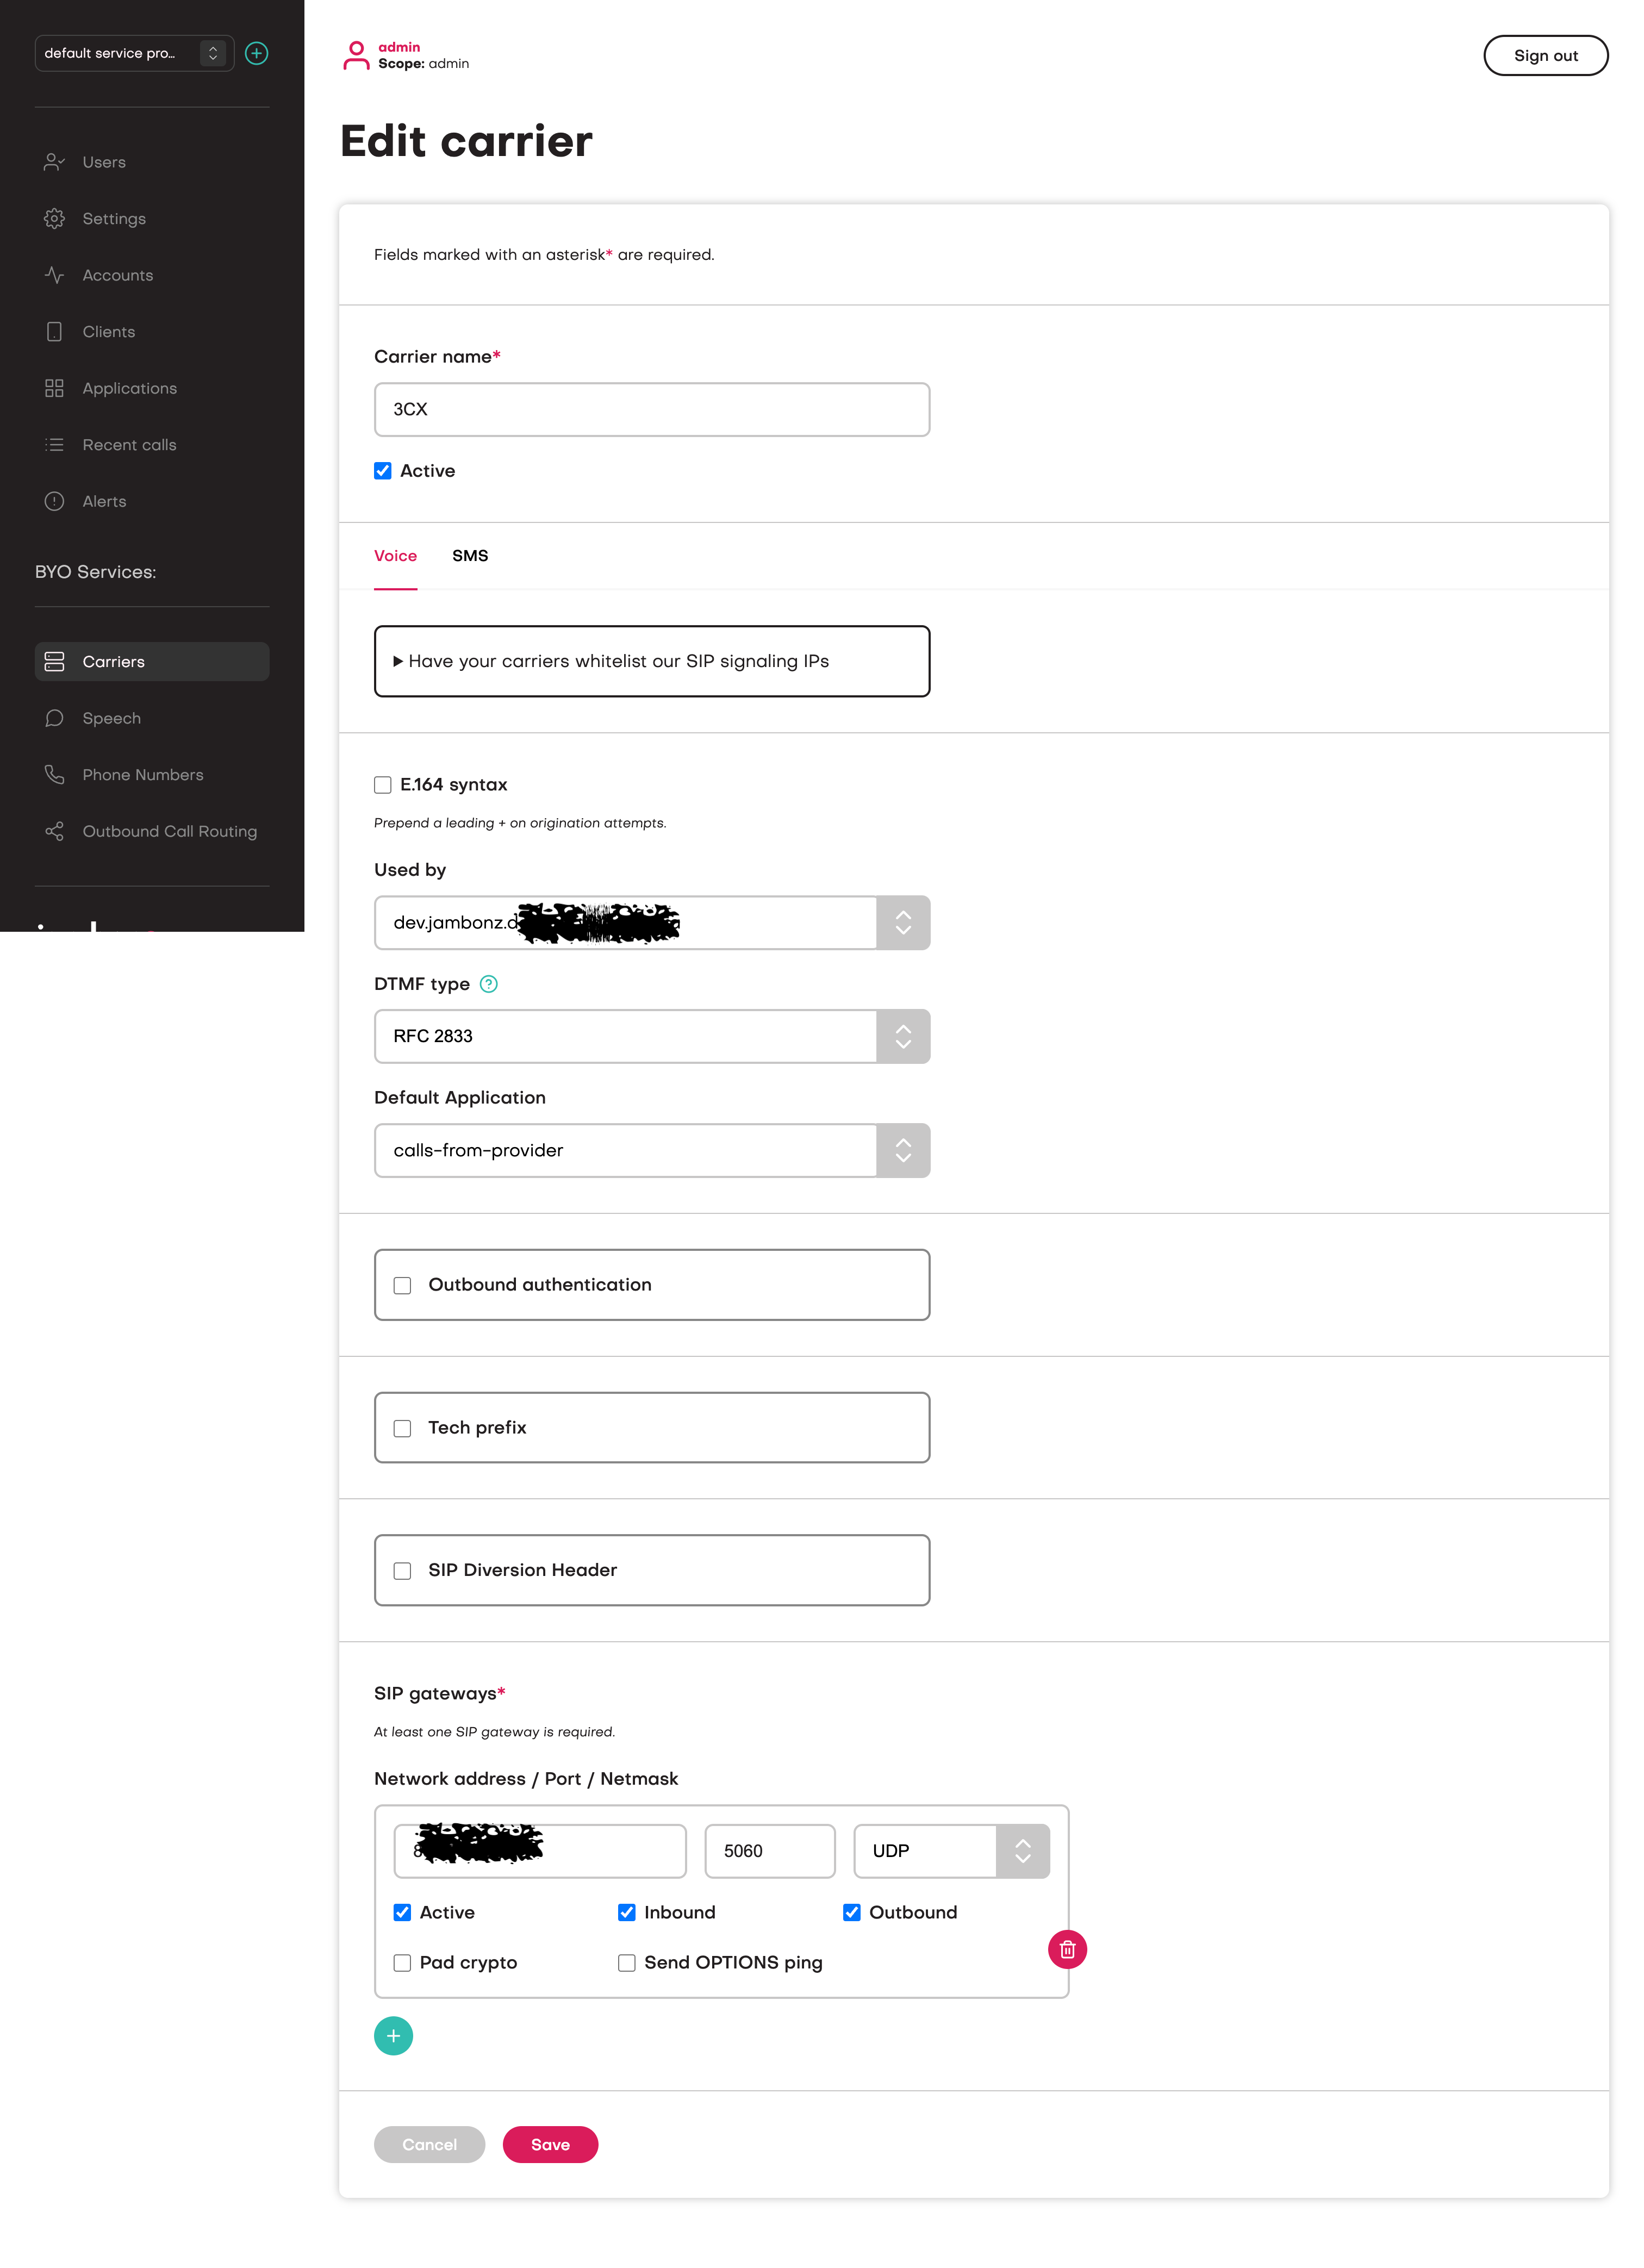Image resolution: width=1644 pixels, height=2268 pixels.
Task: Open the Speech services page
Action: pyautogui.click(x=111, y=718)
